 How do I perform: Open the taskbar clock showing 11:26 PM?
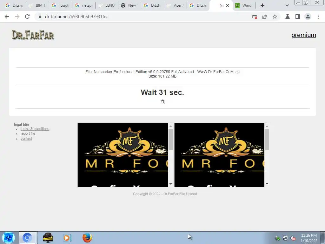tap(309, 238)
